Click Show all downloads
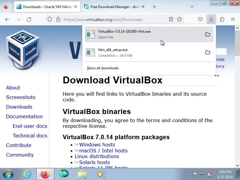Image resolution: width=240 pixels, height=180 pixels. [103, 68]
